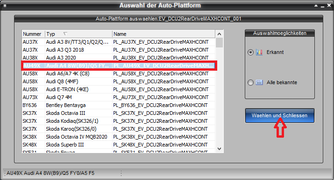Sort list by the Name column header
Image resolution: width=334 pixels, height=180 pixels.
[x=163, y=34]
